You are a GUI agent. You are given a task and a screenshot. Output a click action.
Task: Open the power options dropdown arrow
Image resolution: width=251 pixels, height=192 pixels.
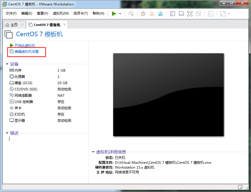pos(120,14)
